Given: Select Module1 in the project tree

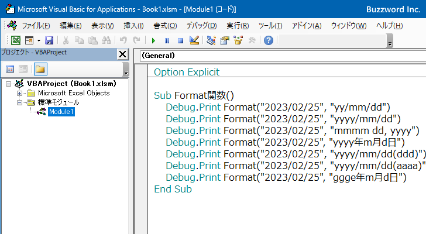Looking at the screenshot, I should coord(61,112).
